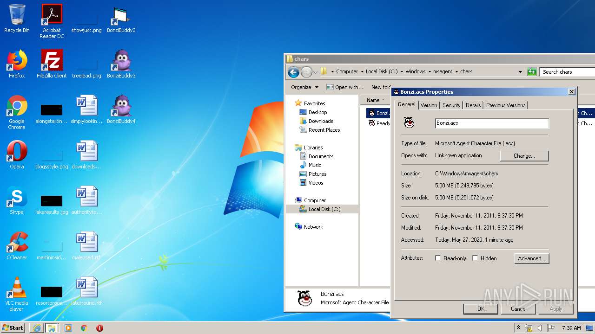Click Explorer Back navigation arrow
This screenshot has width=595, height=334.
pyautogui.click(x=293, y=72)
